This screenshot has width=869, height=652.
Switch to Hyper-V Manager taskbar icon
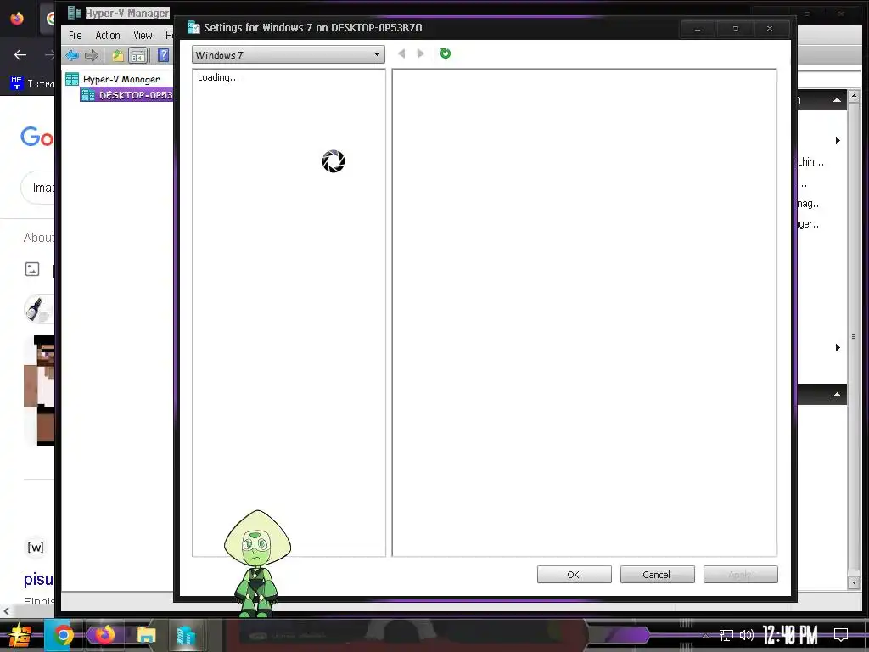tap(186, 635)
